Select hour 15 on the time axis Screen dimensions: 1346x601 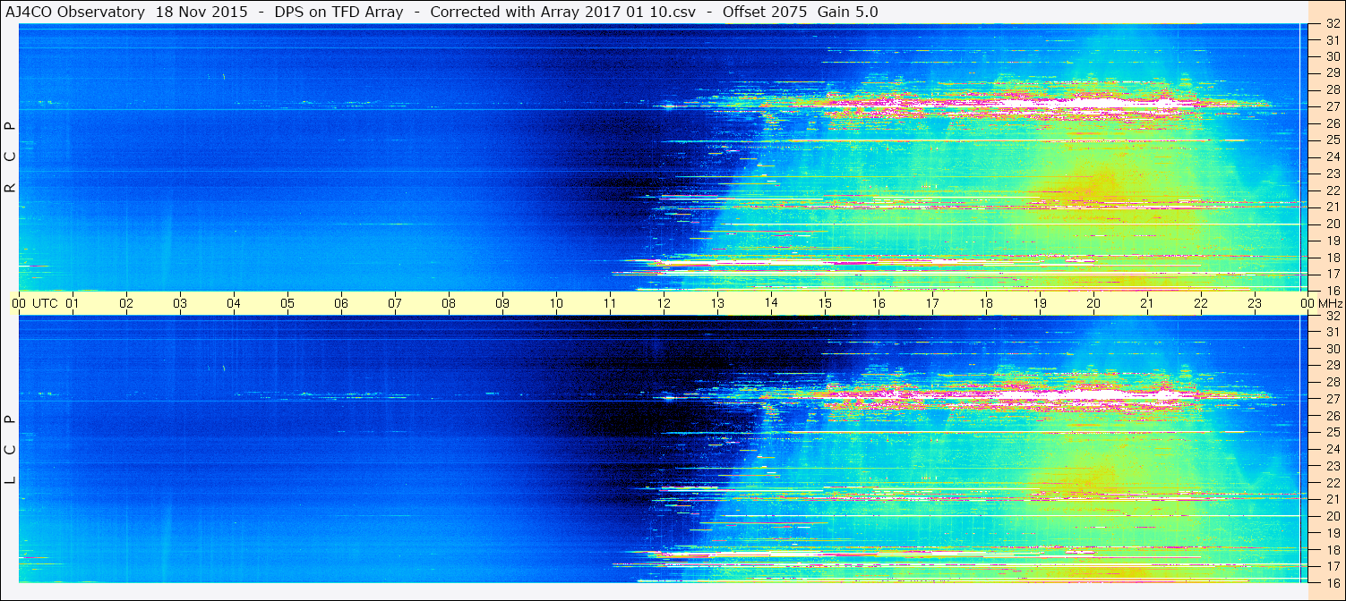825,303
